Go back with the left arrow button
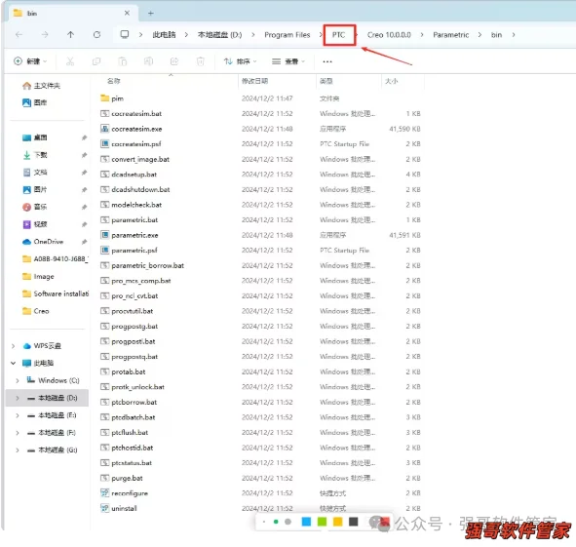Viewport: 576px width, 547px height. (x=19, y=34)
